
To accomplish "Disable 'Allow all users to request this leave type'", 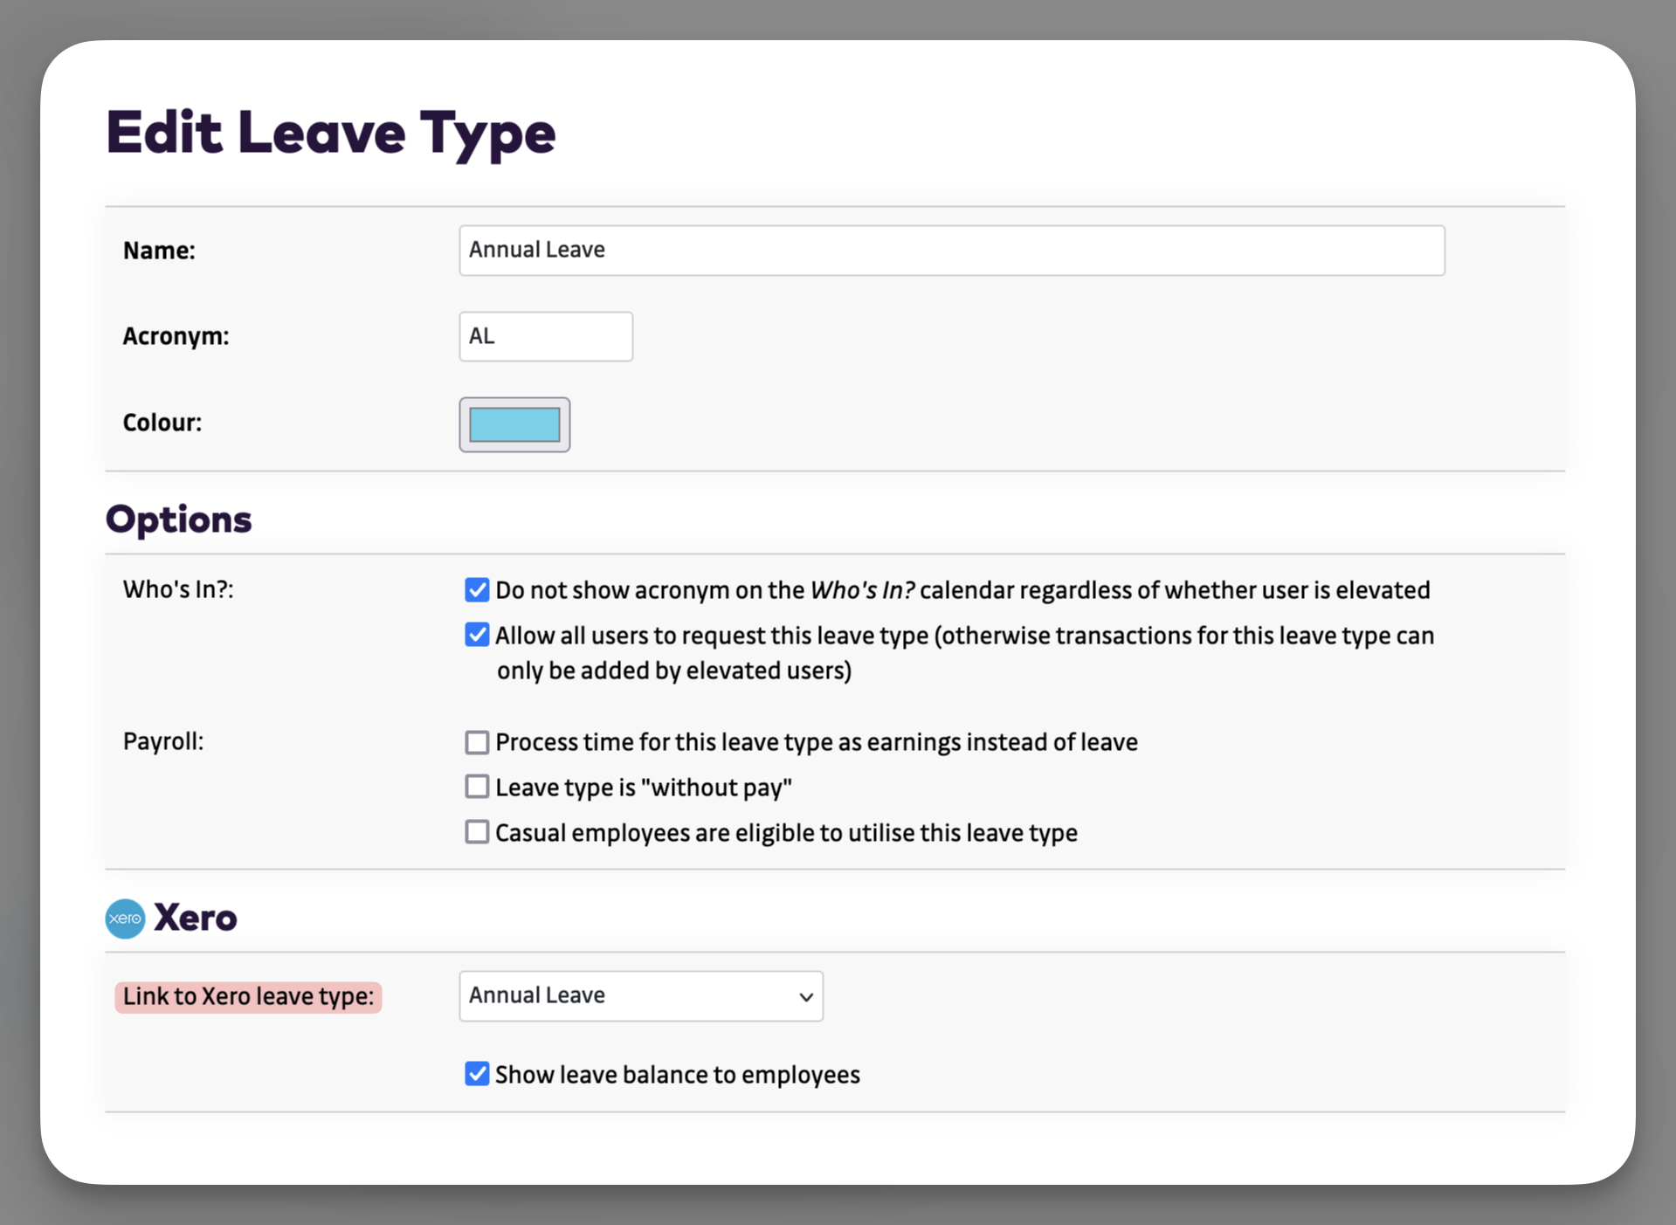I will [x=477, y=635].
